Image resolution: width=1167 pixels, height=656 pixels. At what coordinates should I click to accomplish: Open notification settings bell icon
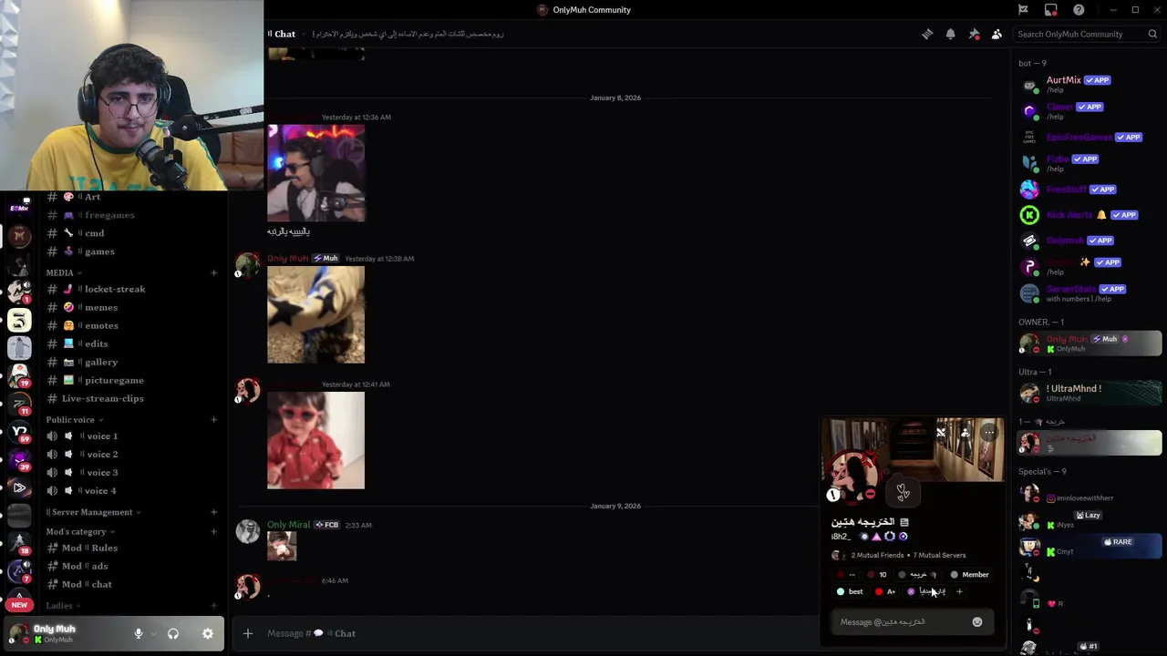point(950,34)
